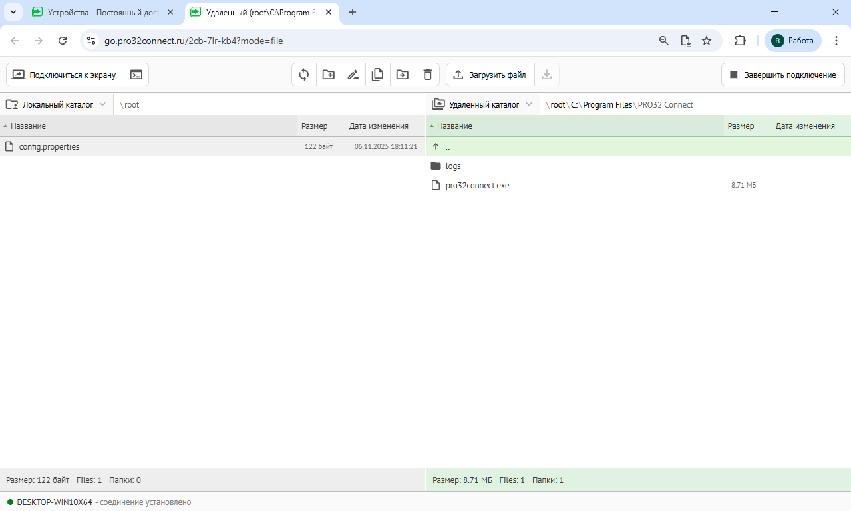This screenshot has height=511, width=851.
Task: Create a new folder with the toolbar icon
Action: tap(329, 75)
